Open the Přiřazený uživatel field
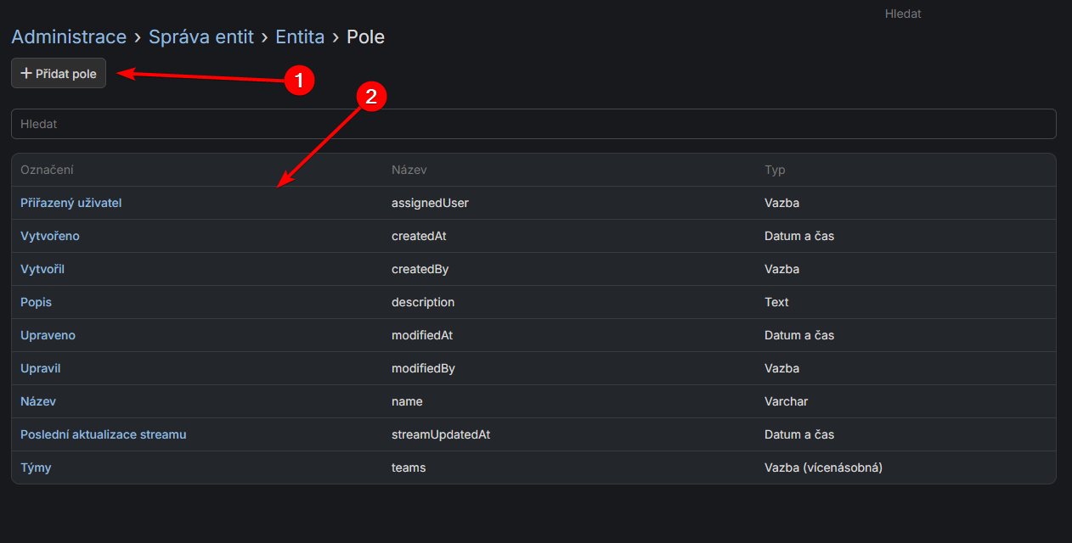This screenshot has height=543, width=1072. [71, 203]
